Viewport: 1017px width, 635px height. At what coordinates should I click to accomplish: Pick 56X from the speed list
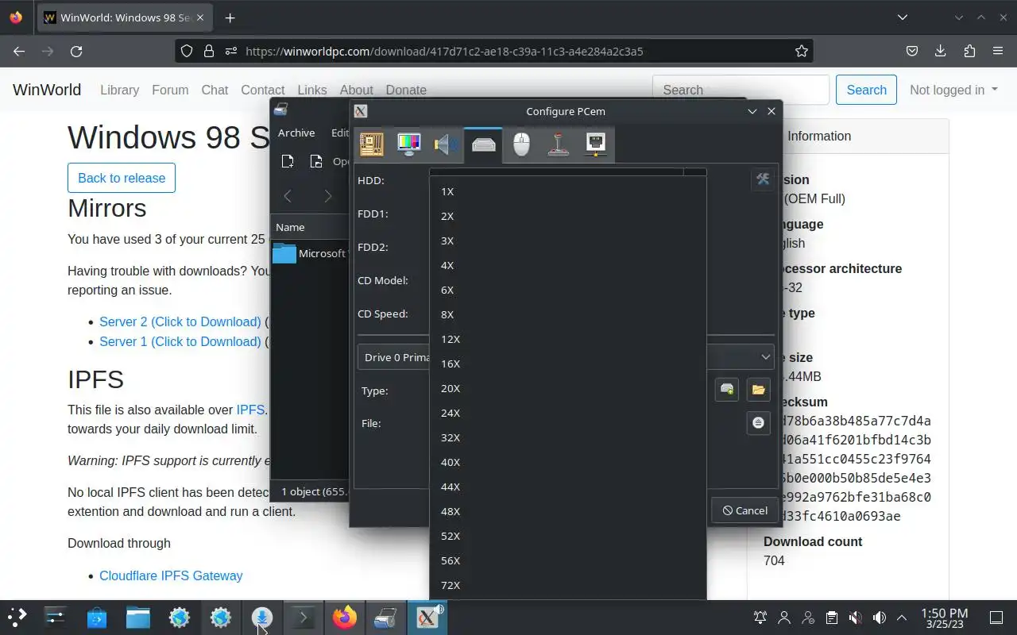(567, 560)
